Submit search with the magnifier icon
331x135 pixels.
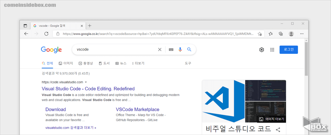[189, 50]
